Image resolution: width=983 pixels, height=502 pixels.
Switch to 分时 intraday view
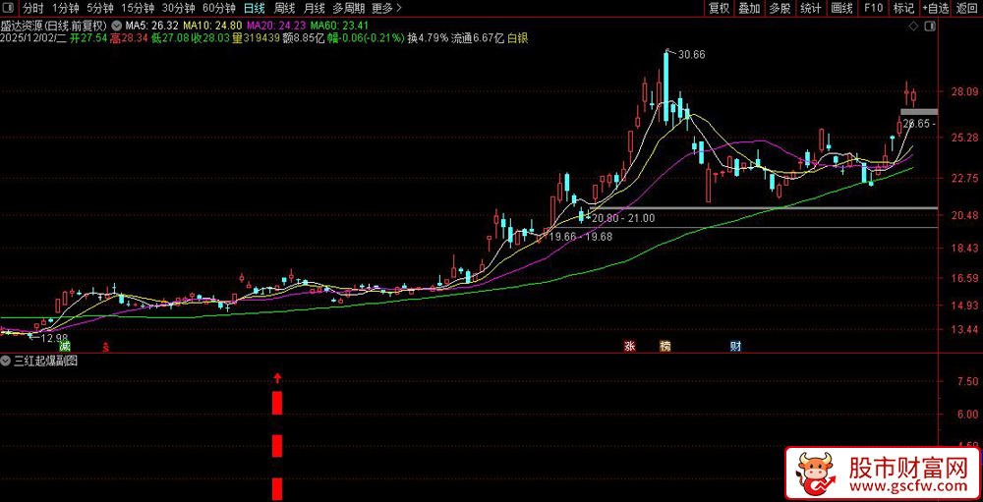[33, 8]
